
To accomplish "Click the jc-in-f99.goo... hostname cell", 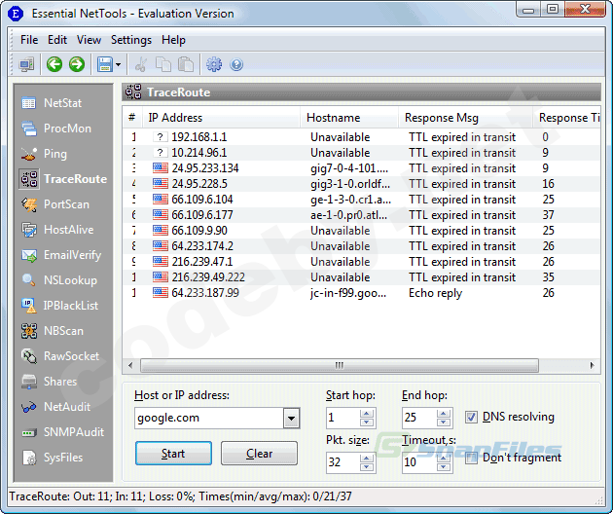I will [x=348, y=293].
